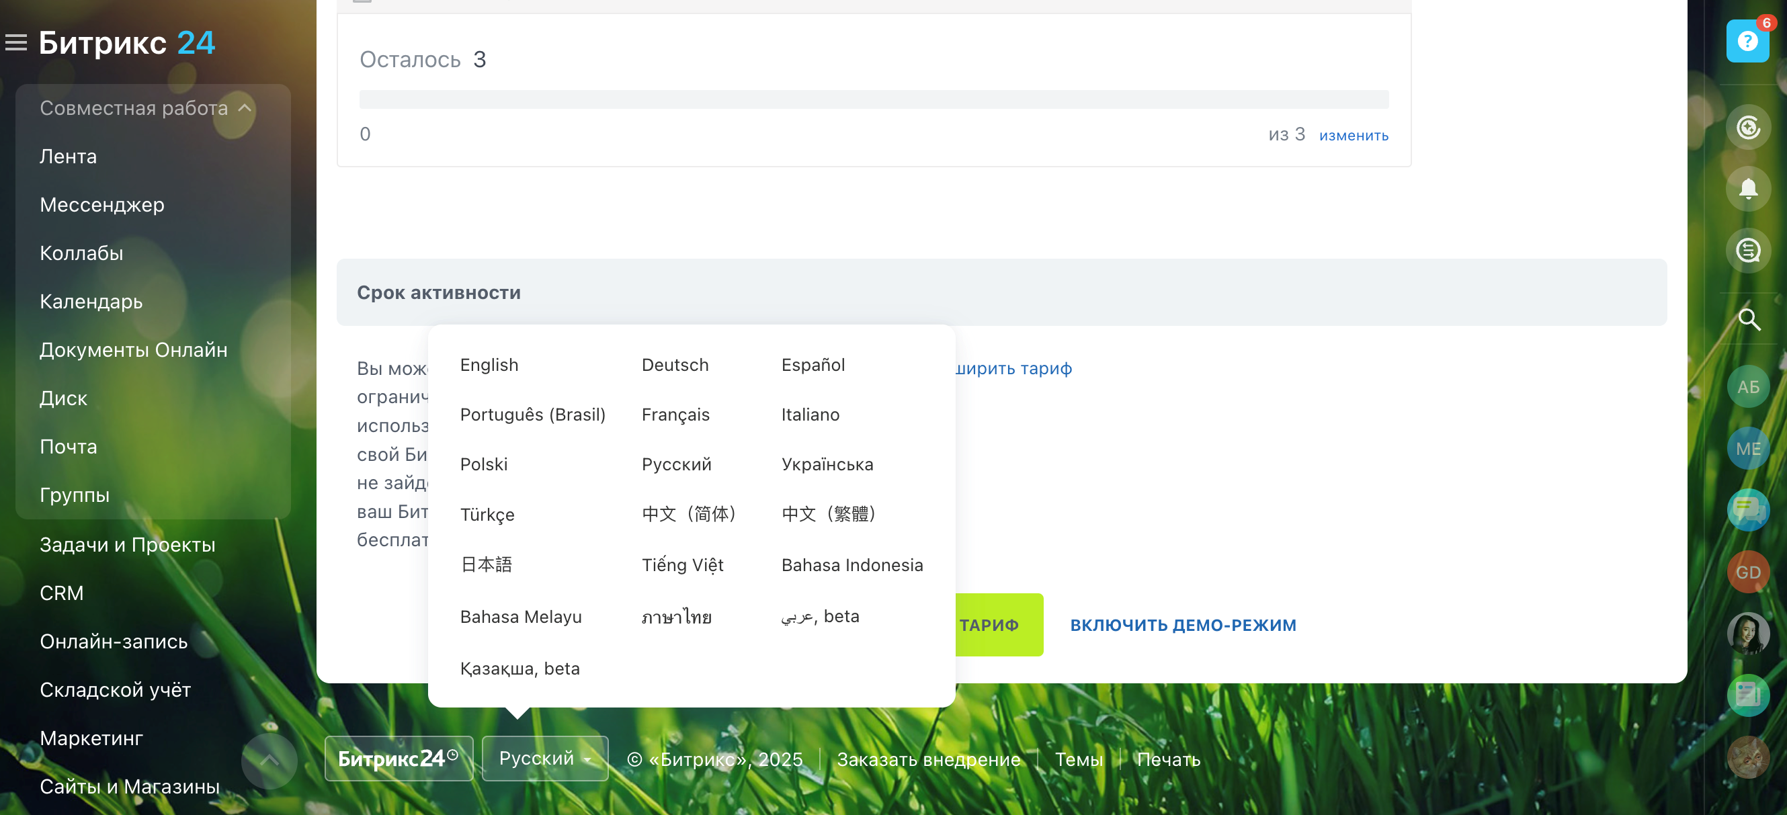Click the Битрикс24 footer logo button

click(x=398, y=758)
